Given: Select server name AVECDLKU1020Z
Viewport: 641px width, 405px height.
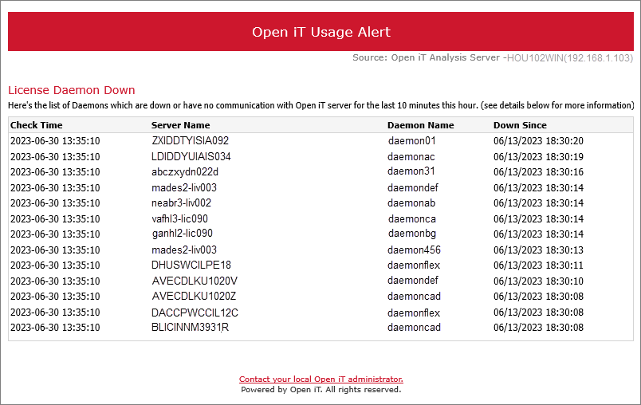Looking at the screenshot, I should 194,296.
